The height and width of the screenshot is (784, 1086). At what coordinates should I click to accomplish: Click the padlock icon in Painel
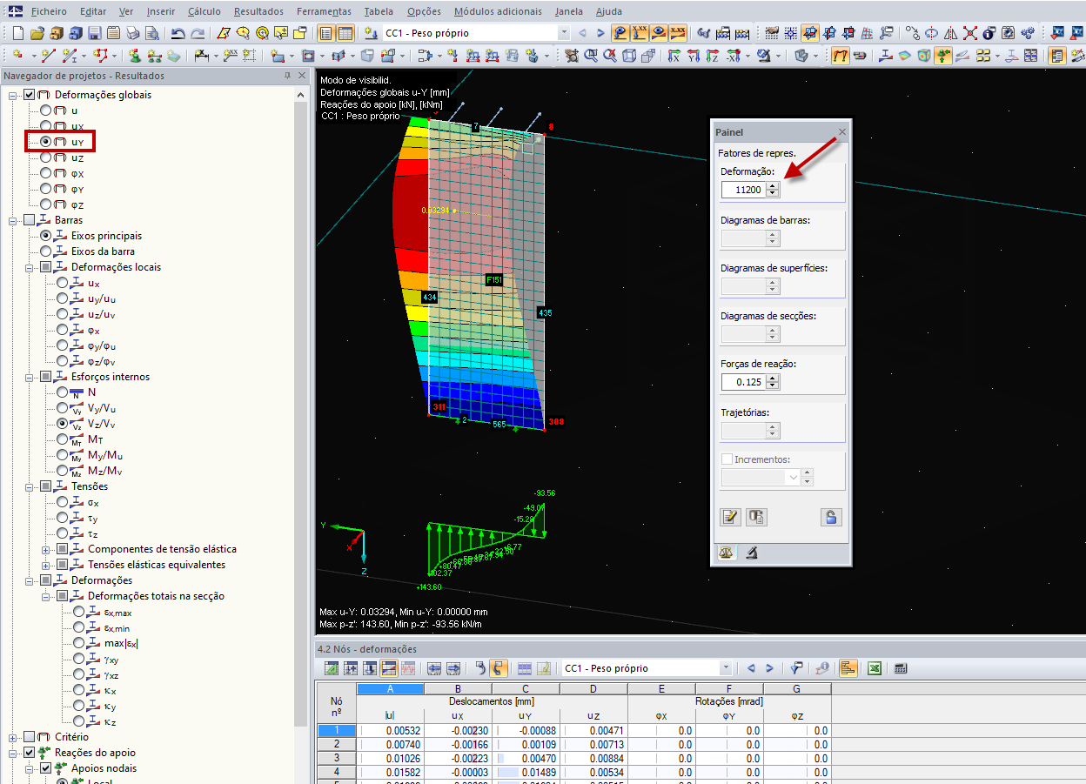831,517
